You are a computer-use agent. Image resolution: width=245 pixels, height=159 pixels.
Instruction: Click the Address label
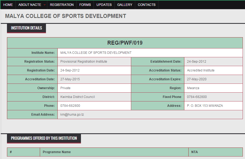point(174,106)
